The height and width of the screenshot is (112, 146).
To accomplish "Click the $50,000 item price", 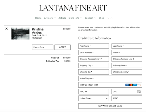I will (67, 29).
